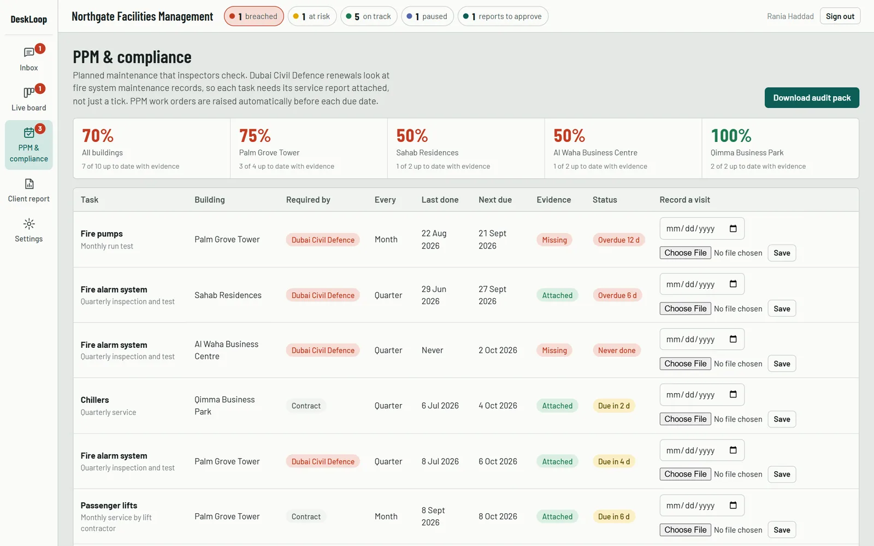The height and width of the screenshot is (546, 874).
Task: Open 1 reports to approve pill
Action: (503, 16)
